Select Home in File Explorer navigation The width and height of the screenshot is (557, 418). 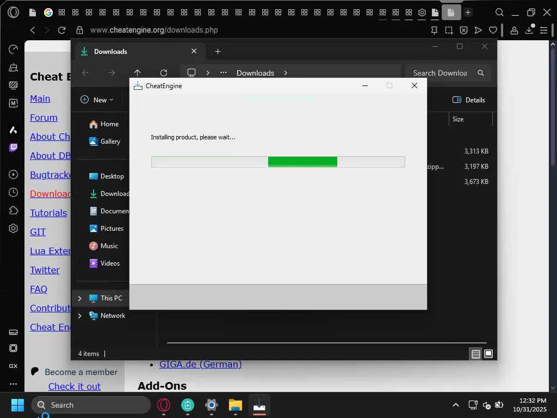coord(104,124)
